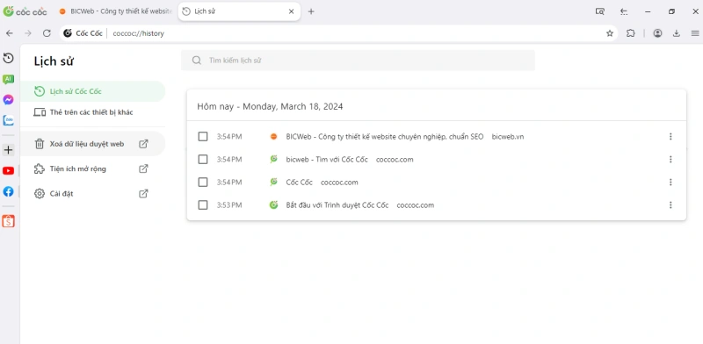Bookmark this page with the star
703x344 pixels.
(x=610, y=33)
